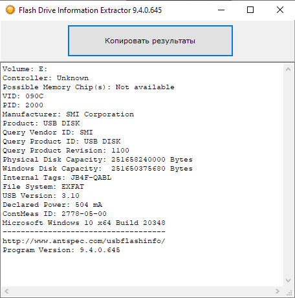Click the vertical scrollbar down arrow
This screenshot has width=295, height=298.
[x=288, y=281]
